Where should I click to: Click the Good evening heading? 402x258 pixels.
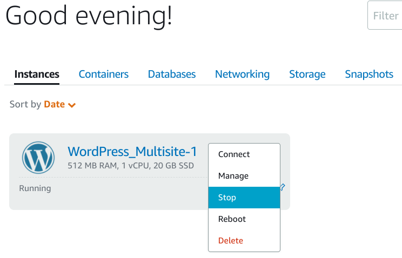pyautogui.click(x=89, y=16)
